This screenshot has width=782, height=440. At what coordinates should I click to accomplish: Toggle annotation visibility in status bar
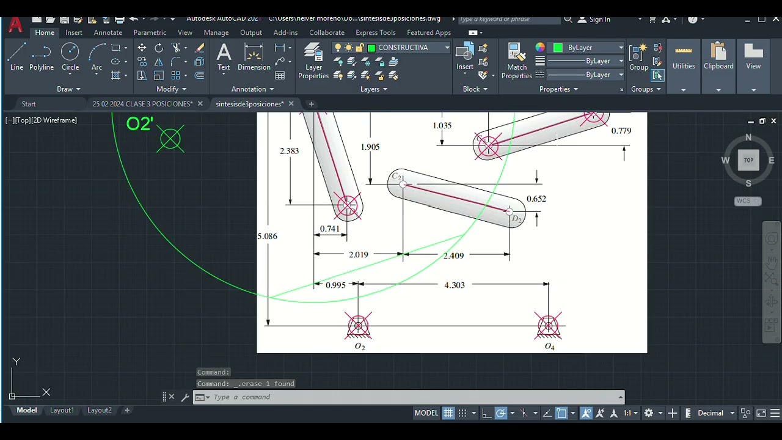pos(586,413)
